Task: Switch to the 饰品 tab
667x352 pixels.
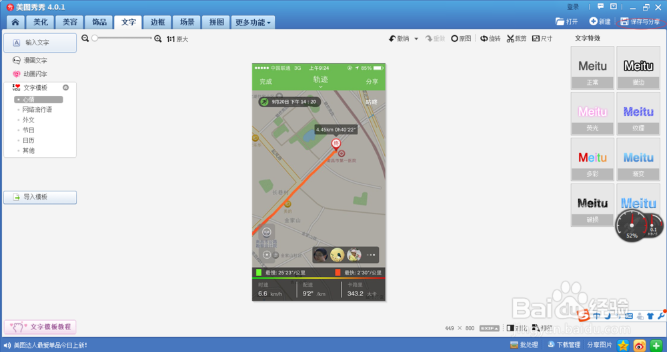Action: (x=99, y=23)
